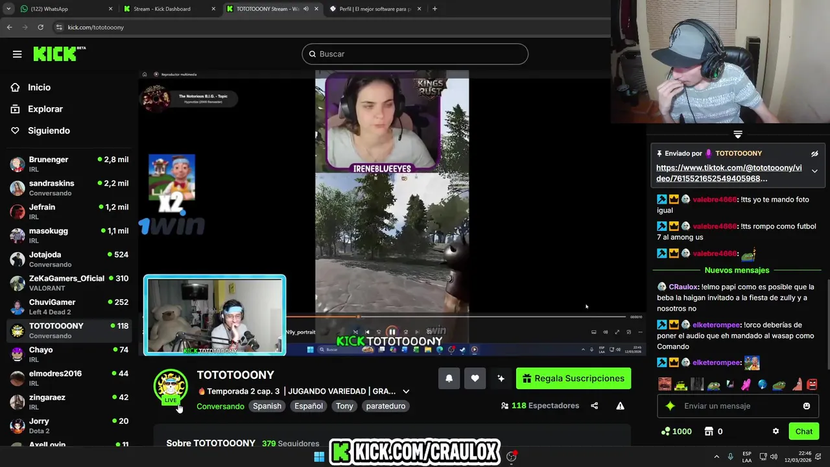This screenshot has width=830, height=467.
Task: Open ChuviGamer channel in sidebar
Action: coord(69,307)
